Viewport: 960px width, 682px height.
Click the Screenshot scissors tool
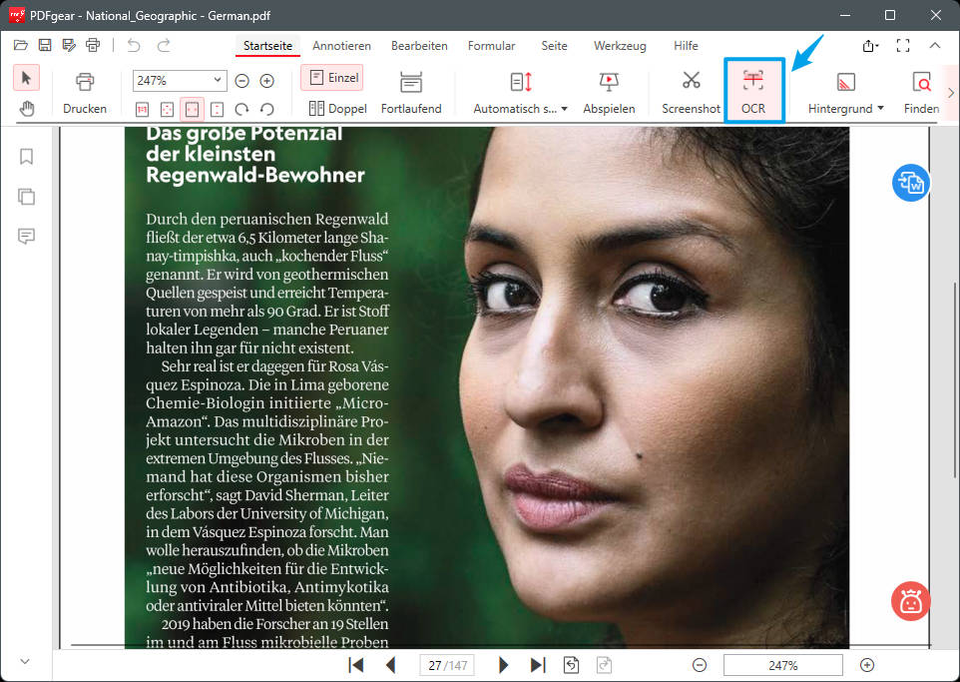pyautogui.click(x=691, y=93)
